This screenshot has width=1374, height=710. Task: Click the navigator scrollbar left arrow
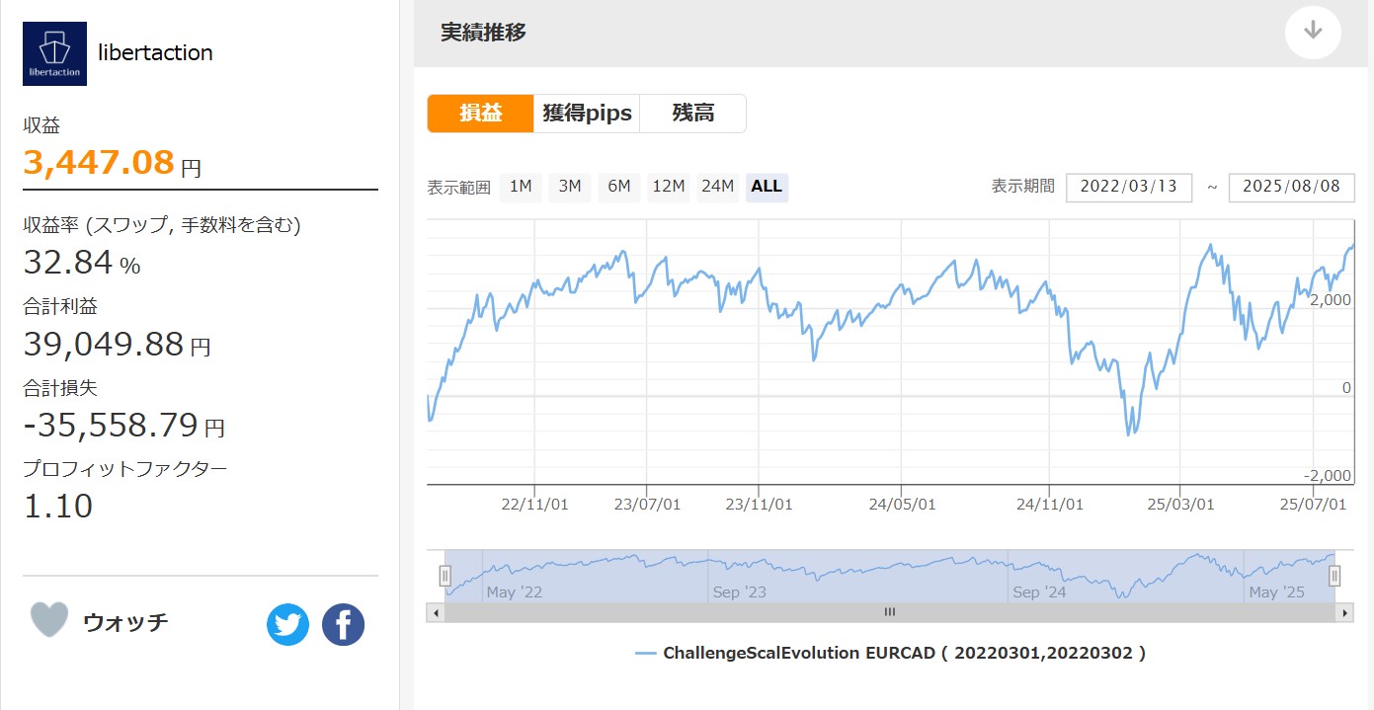tap(436, 612)
